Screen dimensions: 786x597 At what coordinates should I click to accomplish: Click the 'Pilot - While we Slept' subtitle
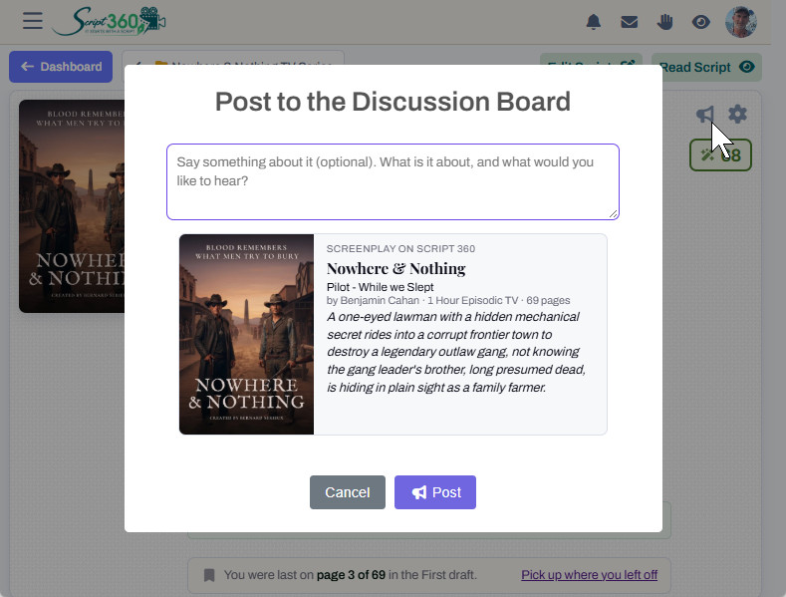pos(380,287)
